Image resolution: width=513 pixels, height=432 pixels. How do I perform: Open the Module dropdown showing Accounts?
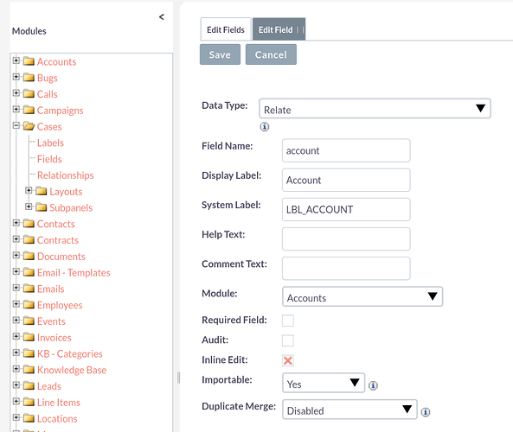click(362, 296)
